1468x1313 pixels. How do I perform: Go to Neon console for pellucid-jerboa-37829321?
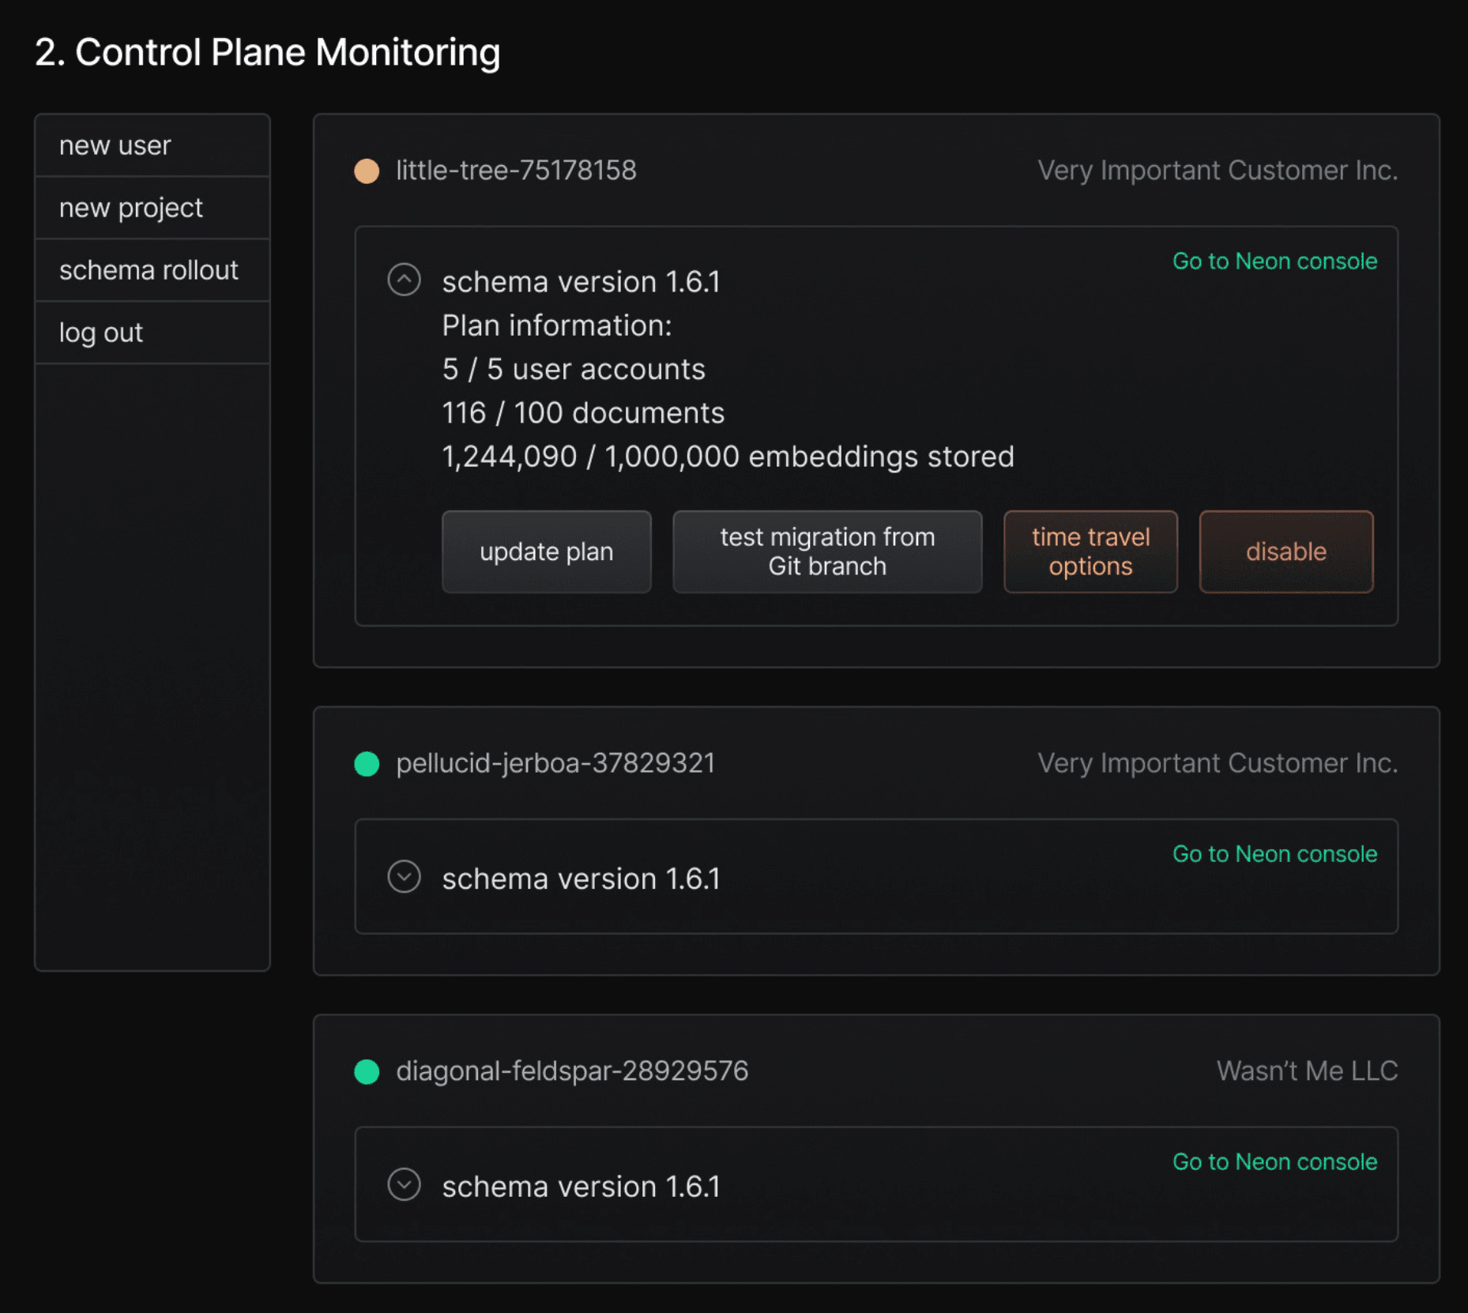coord(1274,854)
